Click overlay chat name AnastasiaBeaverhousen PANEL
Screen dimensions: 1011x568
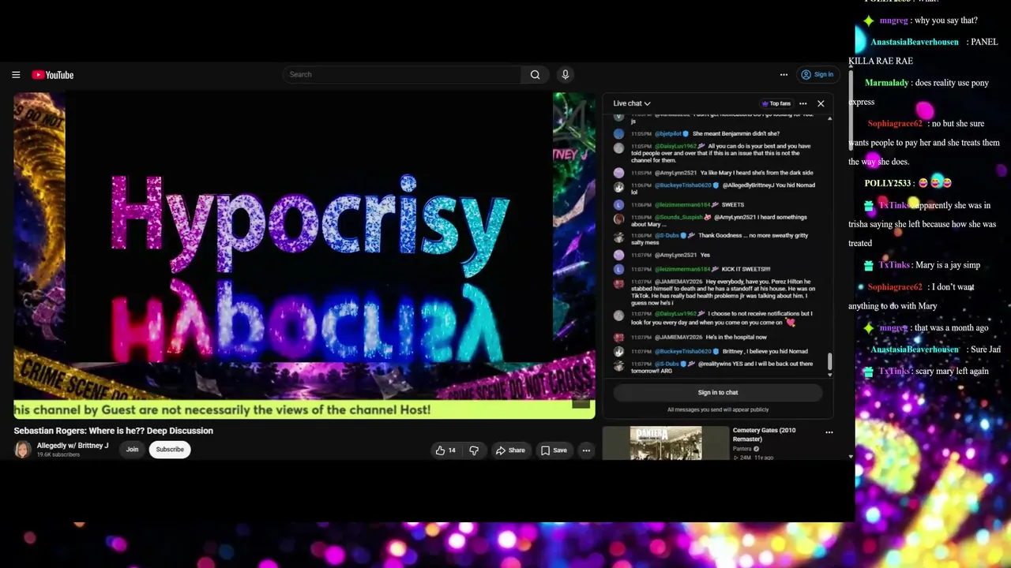point(915,42)
